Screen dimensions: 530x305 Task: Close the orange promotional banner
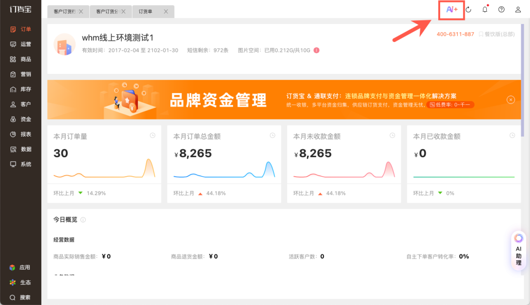click(x=511, y=99)
